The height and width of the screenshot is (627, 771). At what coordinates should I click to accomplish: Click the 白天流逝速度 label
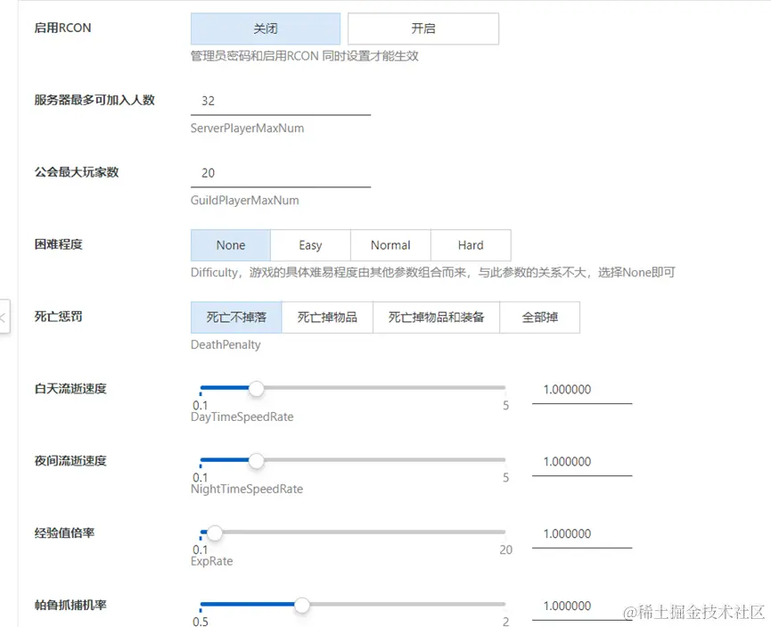[70, 389]
